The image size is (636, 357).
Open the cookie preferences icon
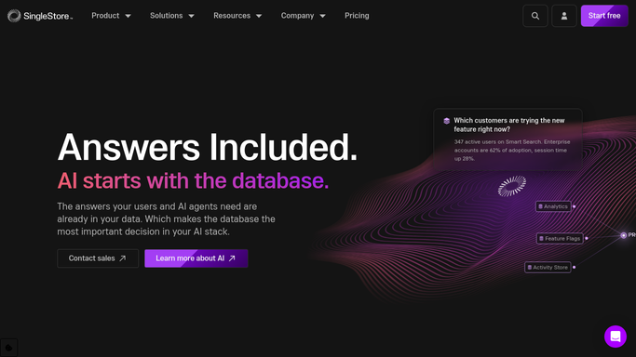coord(8,348)
